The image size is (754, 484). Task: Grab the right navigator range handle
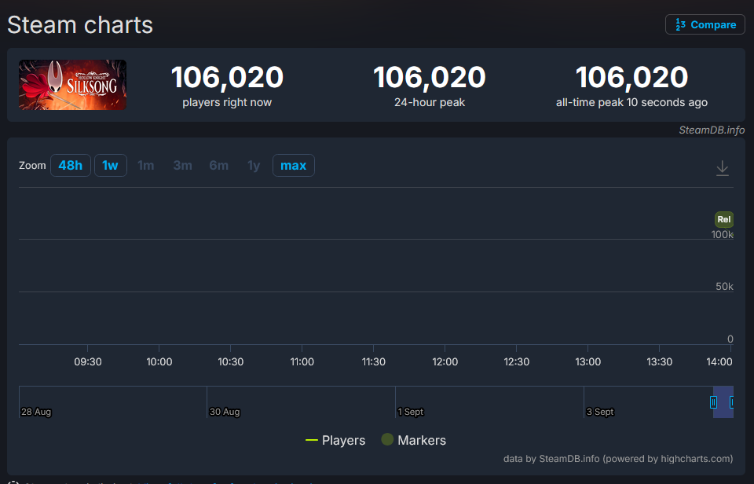pos(732,402)
